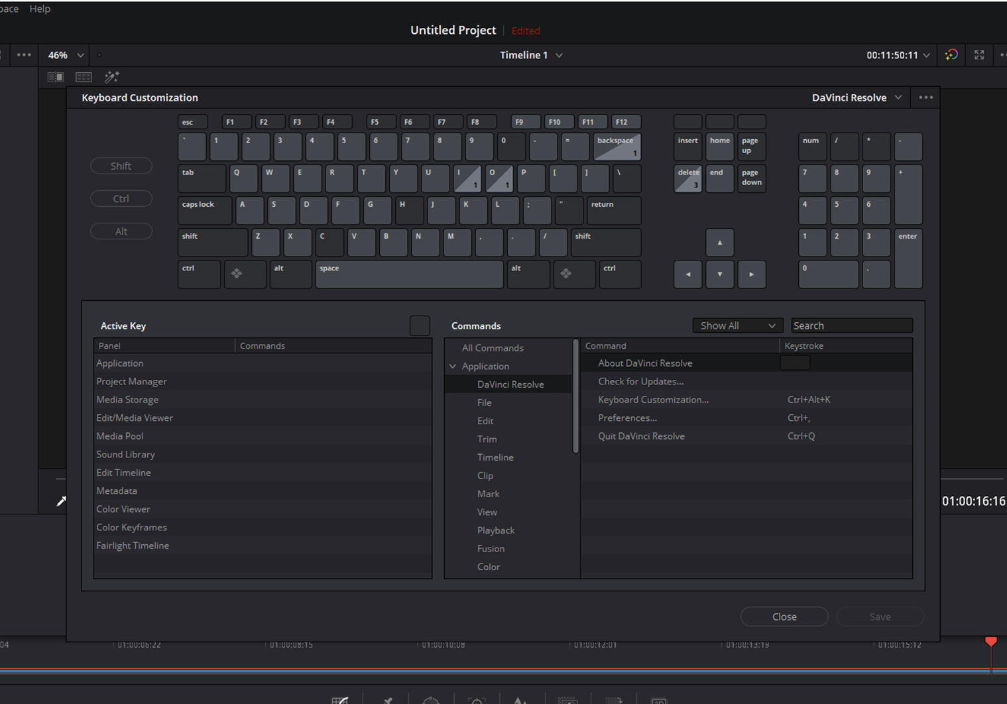Toggle full screen viewer icon
1007x704 pixels.
979,55
